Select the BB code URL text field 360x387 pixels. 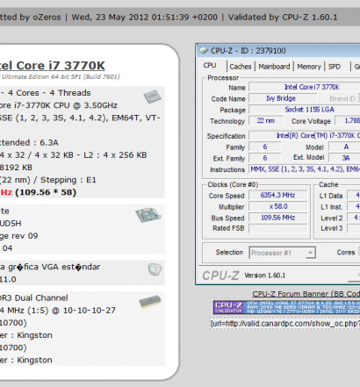coord(284,324)
